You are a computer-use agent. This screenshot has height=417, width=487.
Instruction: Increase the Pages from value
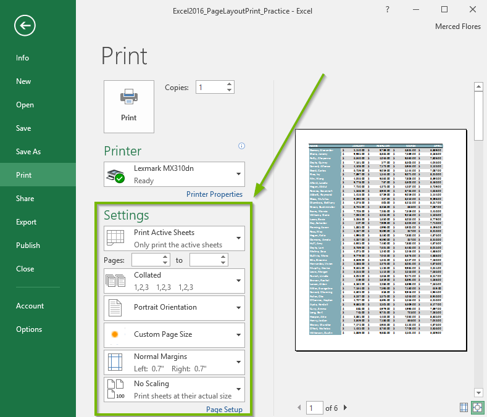tap(165, 257)
